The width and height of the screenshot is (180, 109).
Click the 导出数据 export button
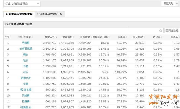point(172,31)
